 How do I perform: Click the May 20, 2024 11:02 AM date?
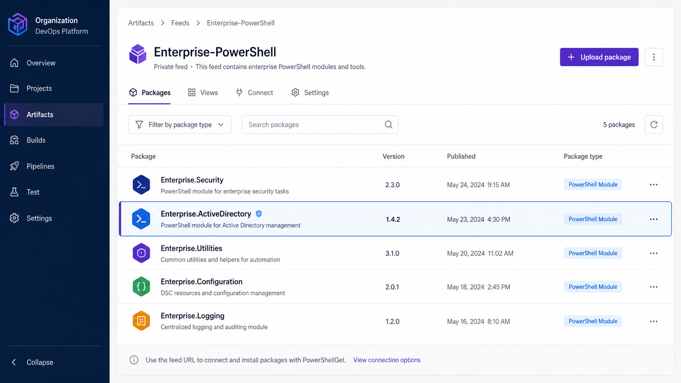tap(480, 253)
